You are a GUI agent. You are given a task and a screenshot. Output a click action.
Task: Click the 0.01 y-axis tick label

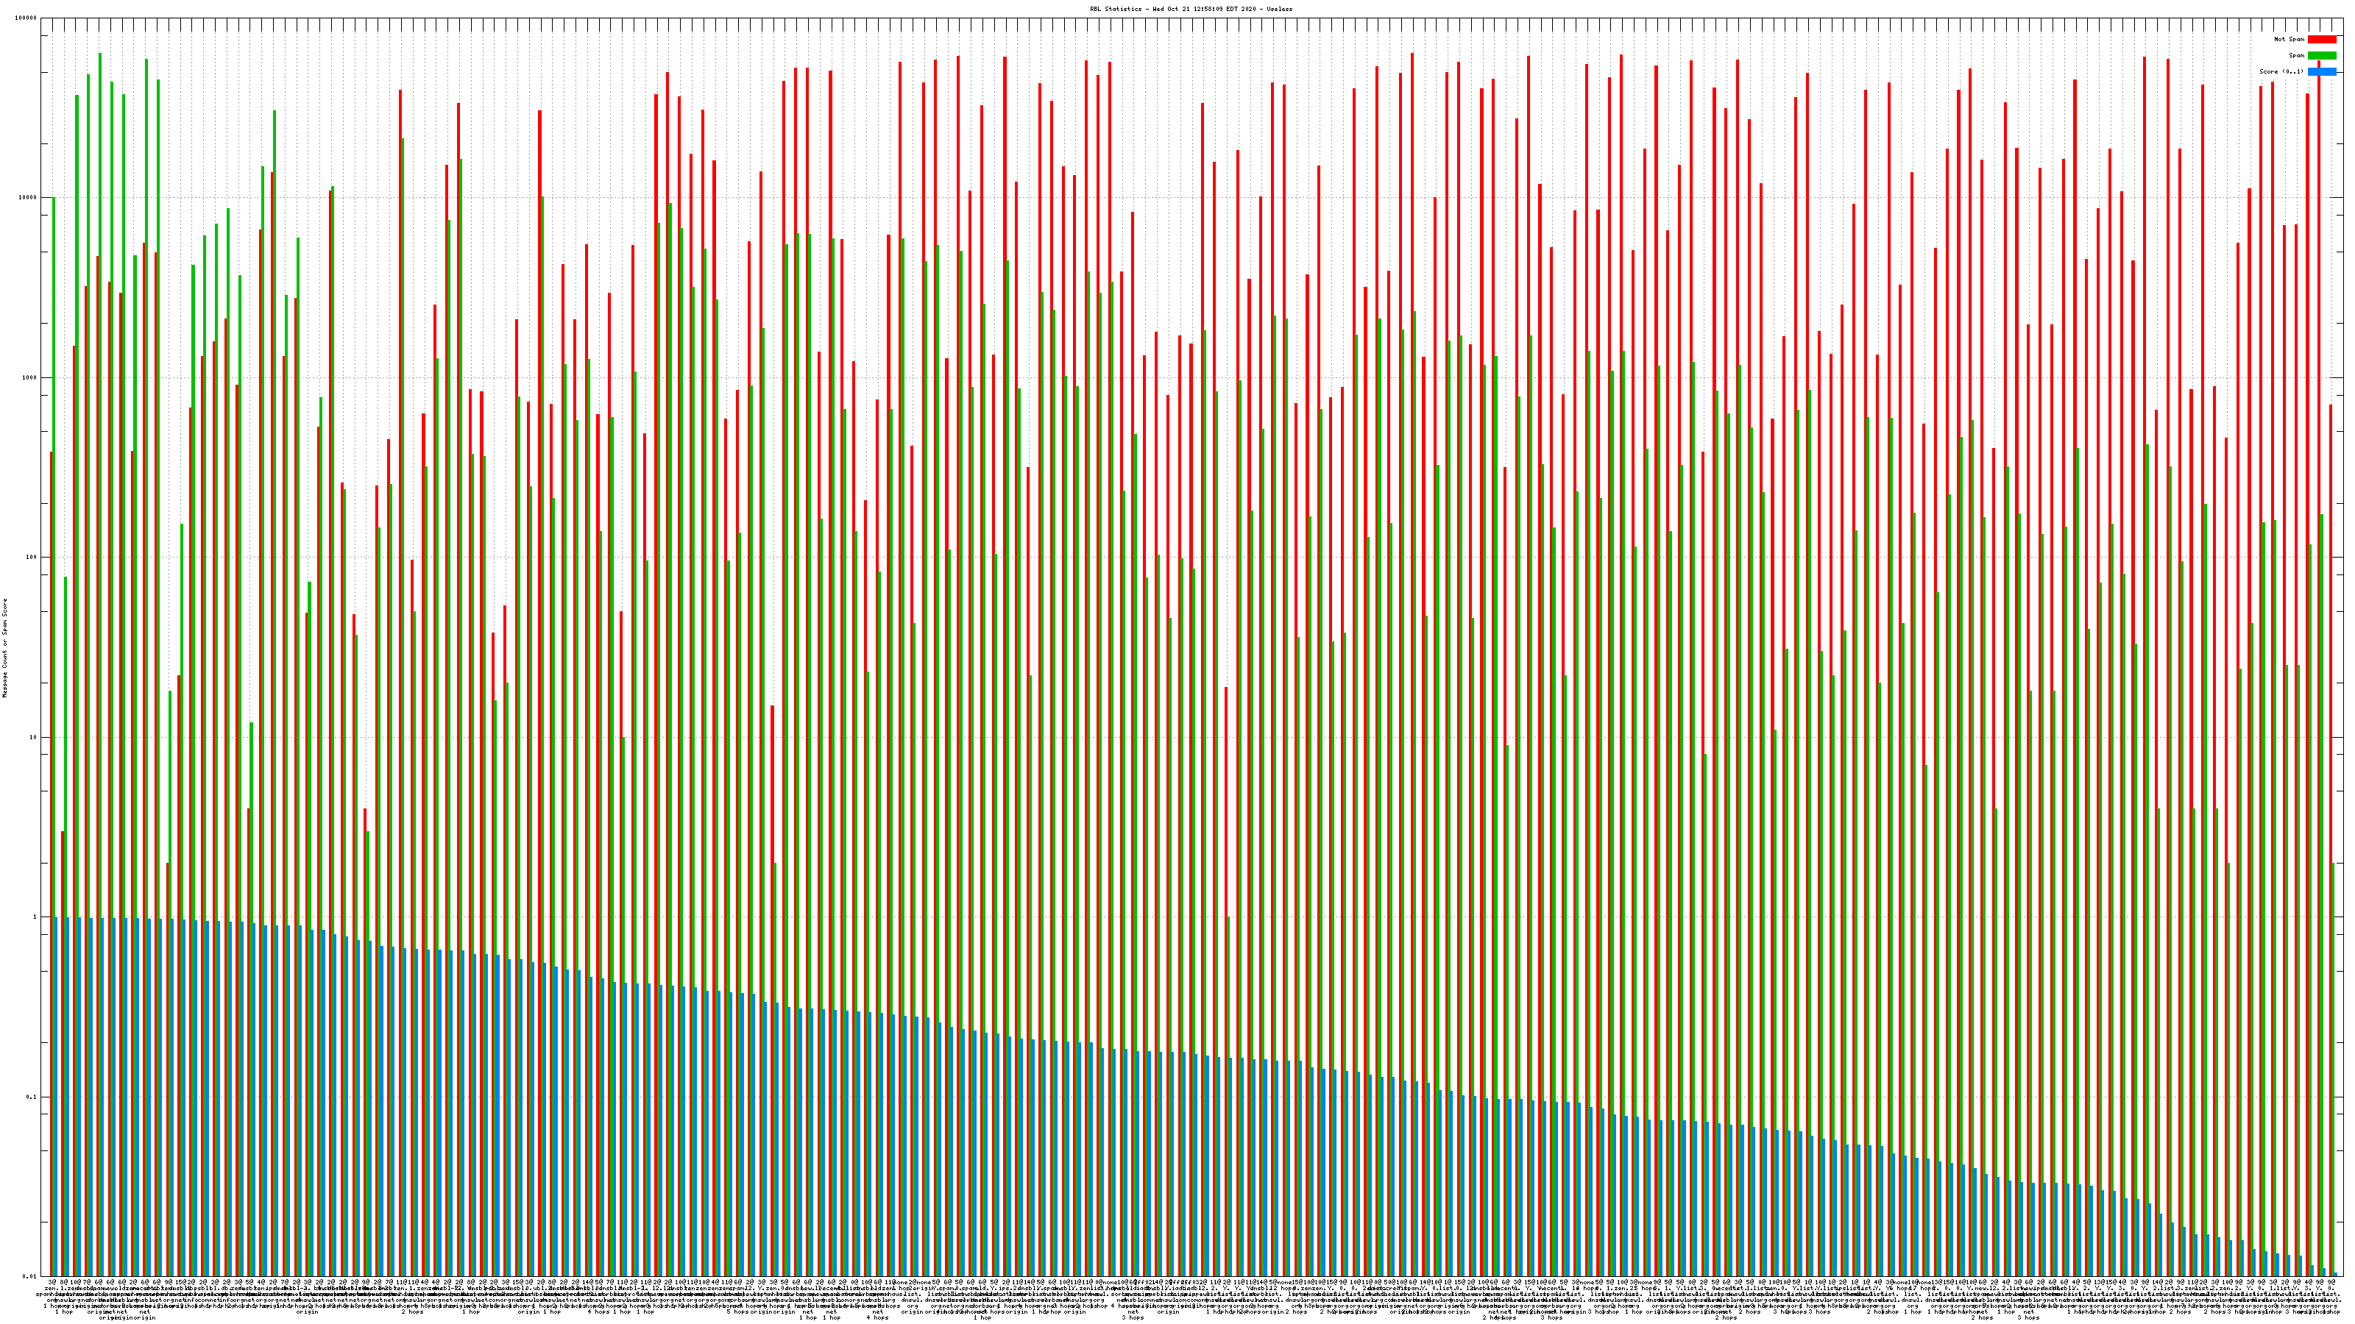point(30,1276)
